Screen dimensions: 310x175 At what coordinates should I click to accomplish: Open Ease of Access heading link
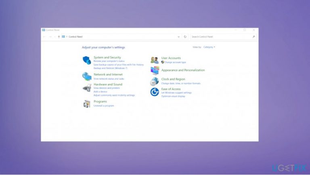tap(171, 89)
